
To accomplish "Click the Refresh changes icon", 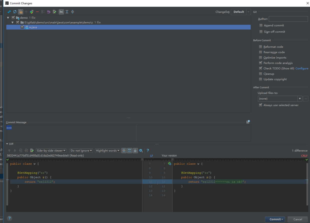I will (x=15, y=12).
